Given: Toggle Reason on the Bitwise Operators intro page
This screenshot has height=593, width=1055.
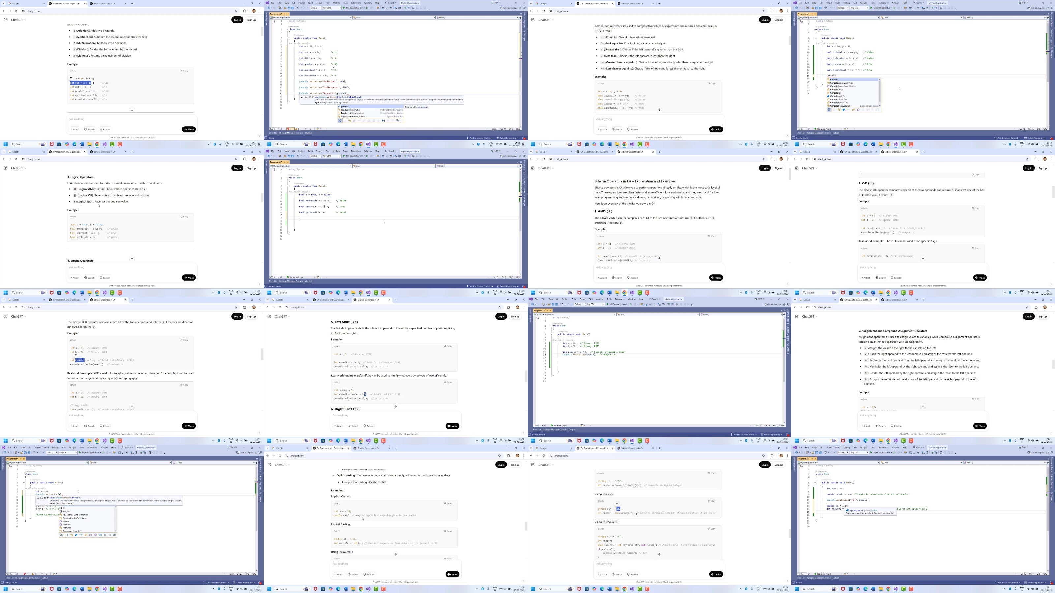Looking at the screenshot, I should click(632, 278).
